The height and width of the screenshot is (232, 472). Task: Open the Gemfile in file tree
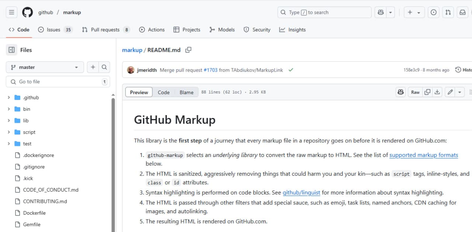(32, 224)
